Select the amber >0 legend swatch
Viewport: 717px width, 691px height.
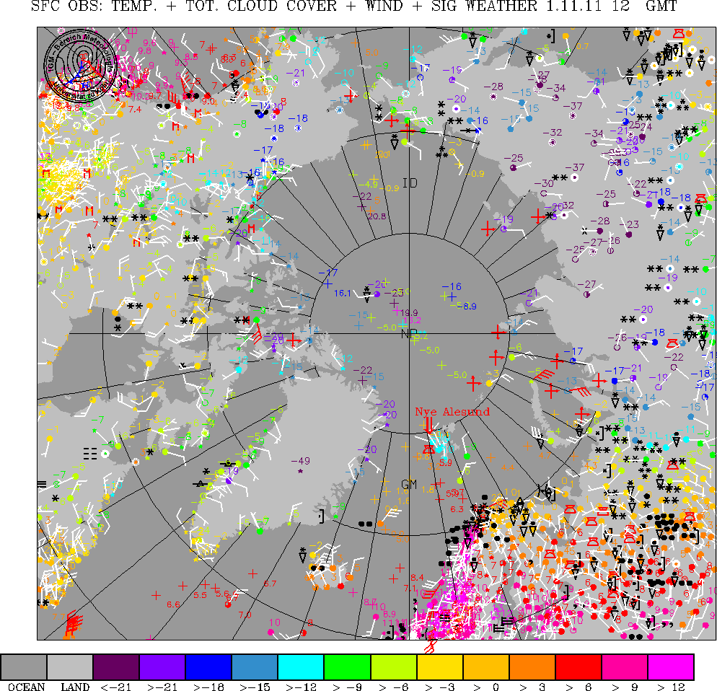pyautogui.click(x=486, y=667)
